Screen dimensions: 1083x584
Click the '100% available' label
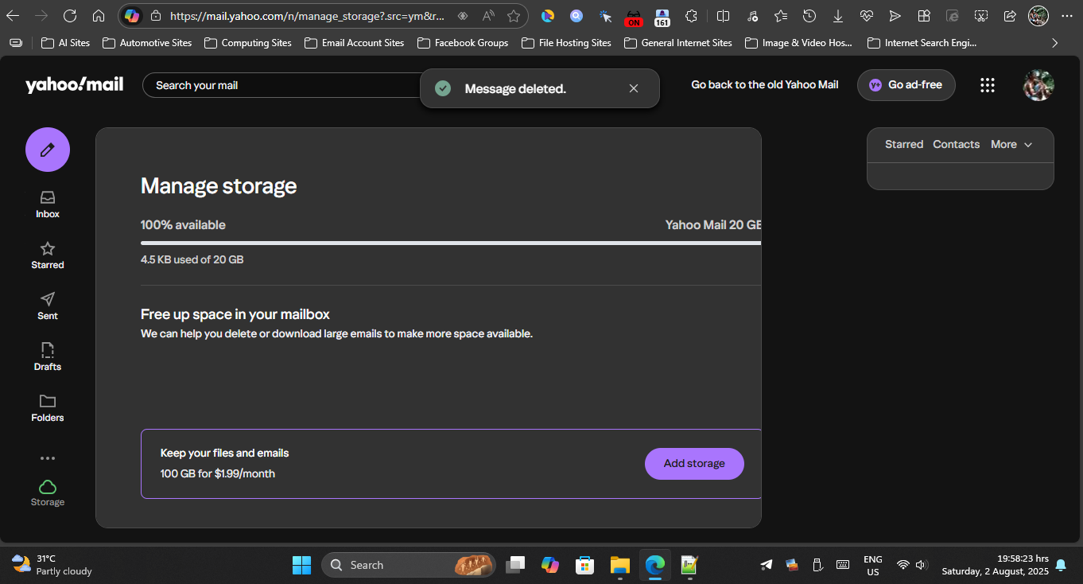183,225
